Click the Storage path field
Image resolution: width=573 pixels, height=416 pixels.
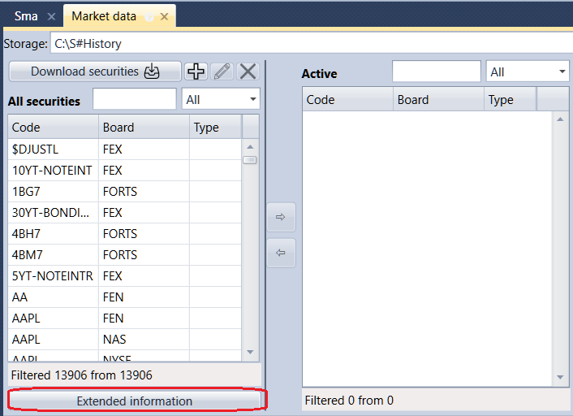coord(312,43)
